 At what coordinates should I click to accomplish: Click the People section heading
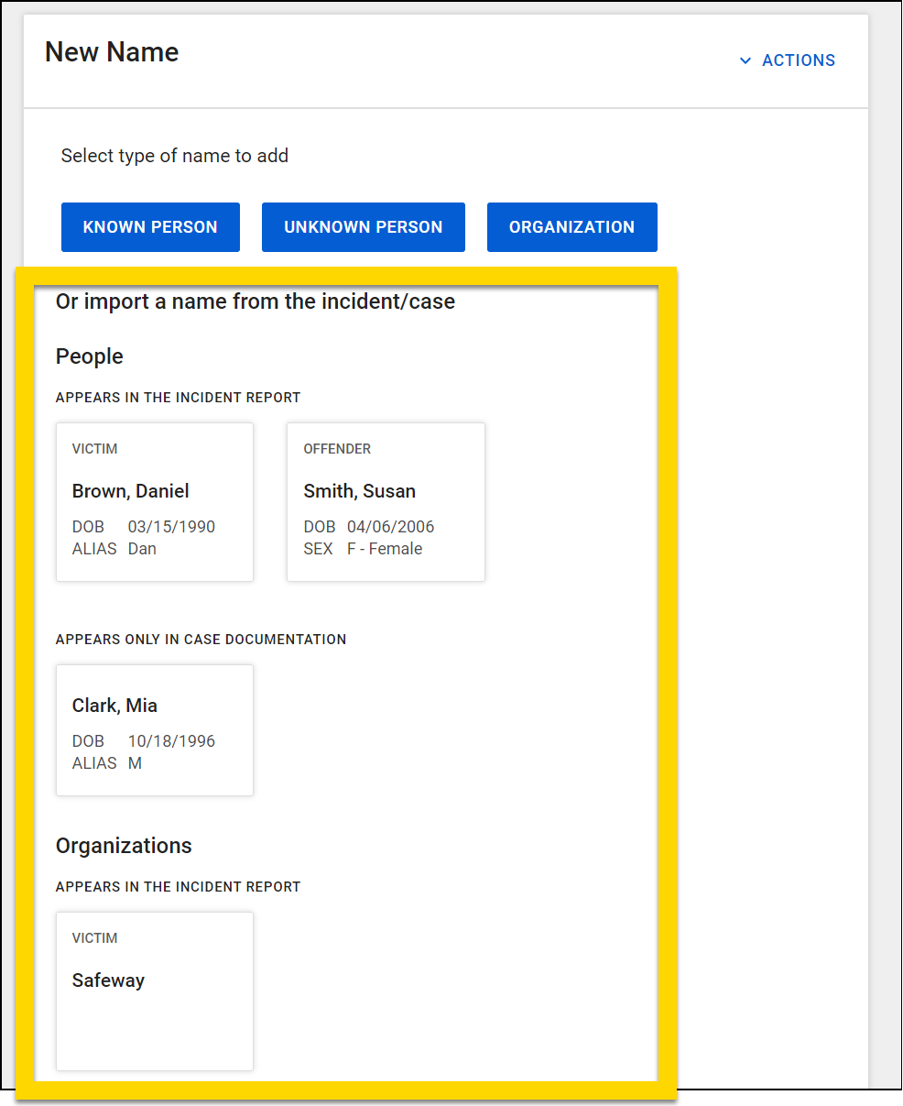click(89, 356)
